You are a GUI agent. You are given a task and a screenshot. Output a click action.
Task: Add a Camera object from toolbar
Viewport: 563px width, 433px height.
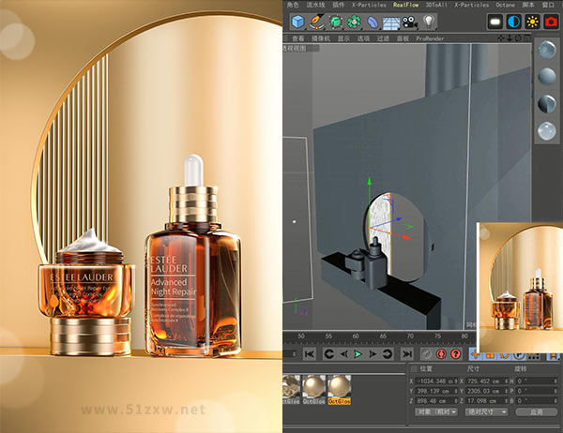[x=410, y=22]
